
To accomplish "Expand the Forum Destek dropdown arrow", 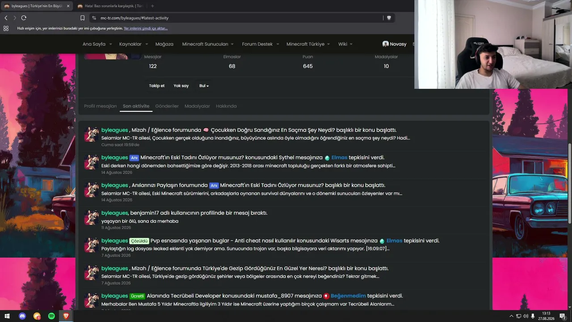I will [278, 44].
